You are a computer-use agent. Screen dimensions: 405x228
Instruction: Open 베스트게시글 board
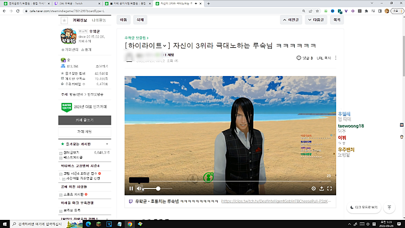click(x=73, y=158)
